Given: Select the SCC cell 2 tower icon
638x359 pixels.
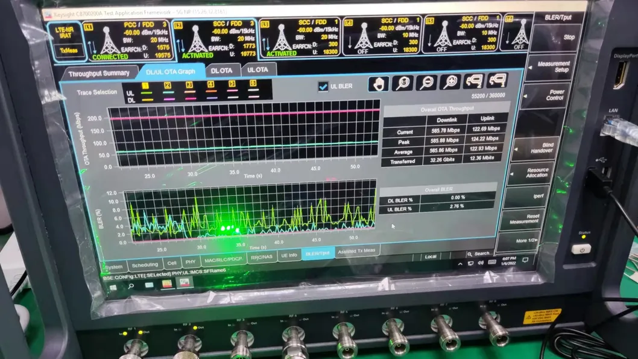Looking at the screenshot, I should [197, 40].
